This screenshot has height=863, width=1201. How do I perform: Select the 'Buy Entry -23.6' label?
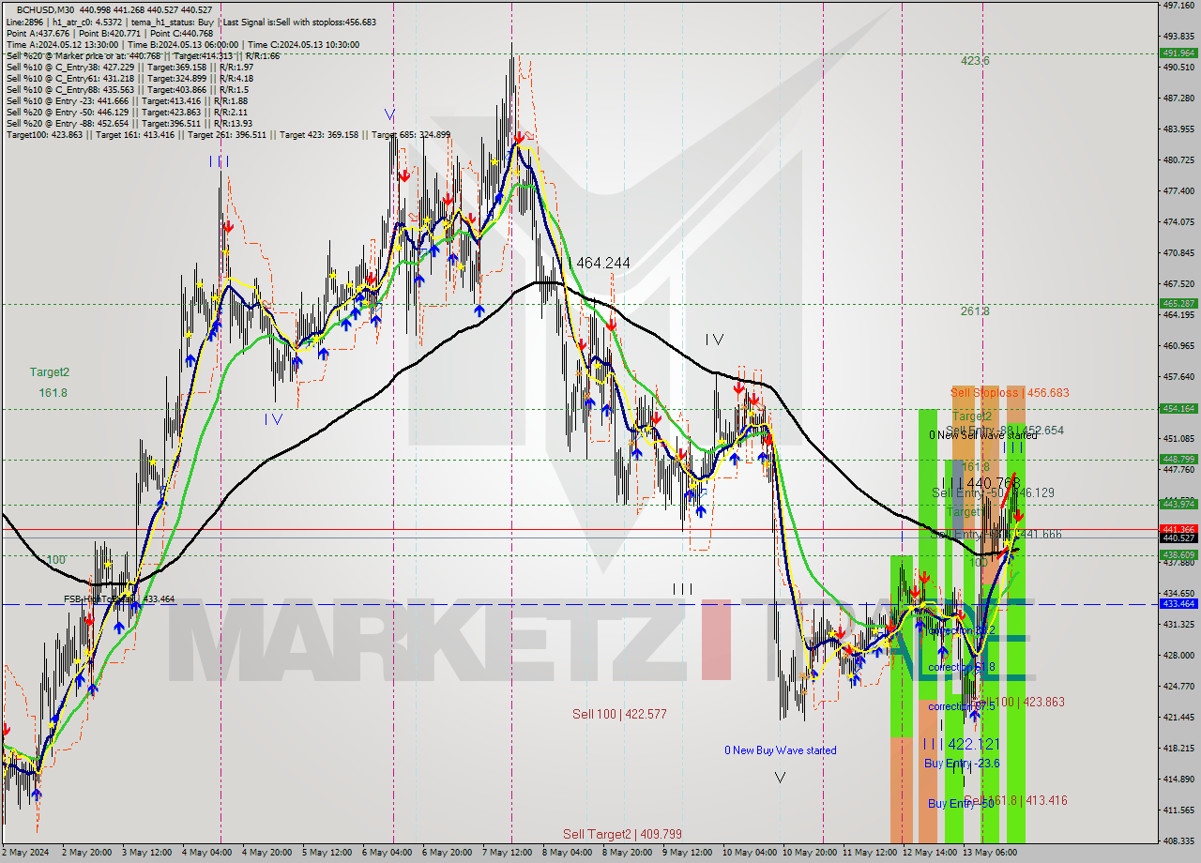click(962, 765)
